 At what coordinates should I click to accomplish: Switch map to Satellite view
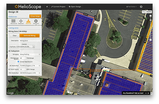pos(149,12)
